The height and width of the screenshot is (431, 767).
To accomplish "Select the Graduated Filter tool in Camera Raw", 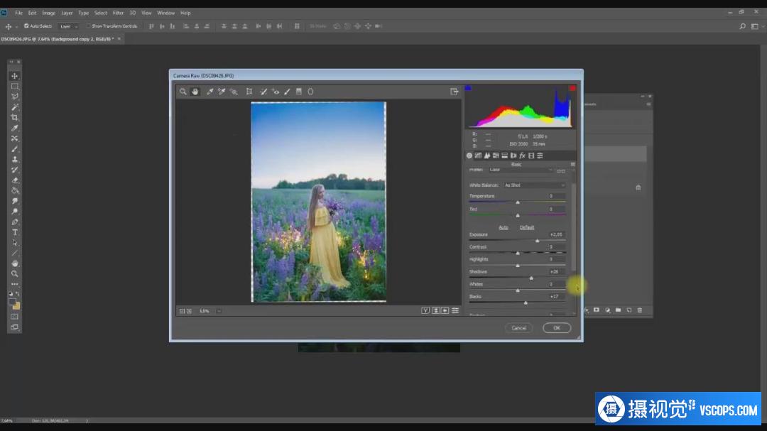I will pos(299,92).
